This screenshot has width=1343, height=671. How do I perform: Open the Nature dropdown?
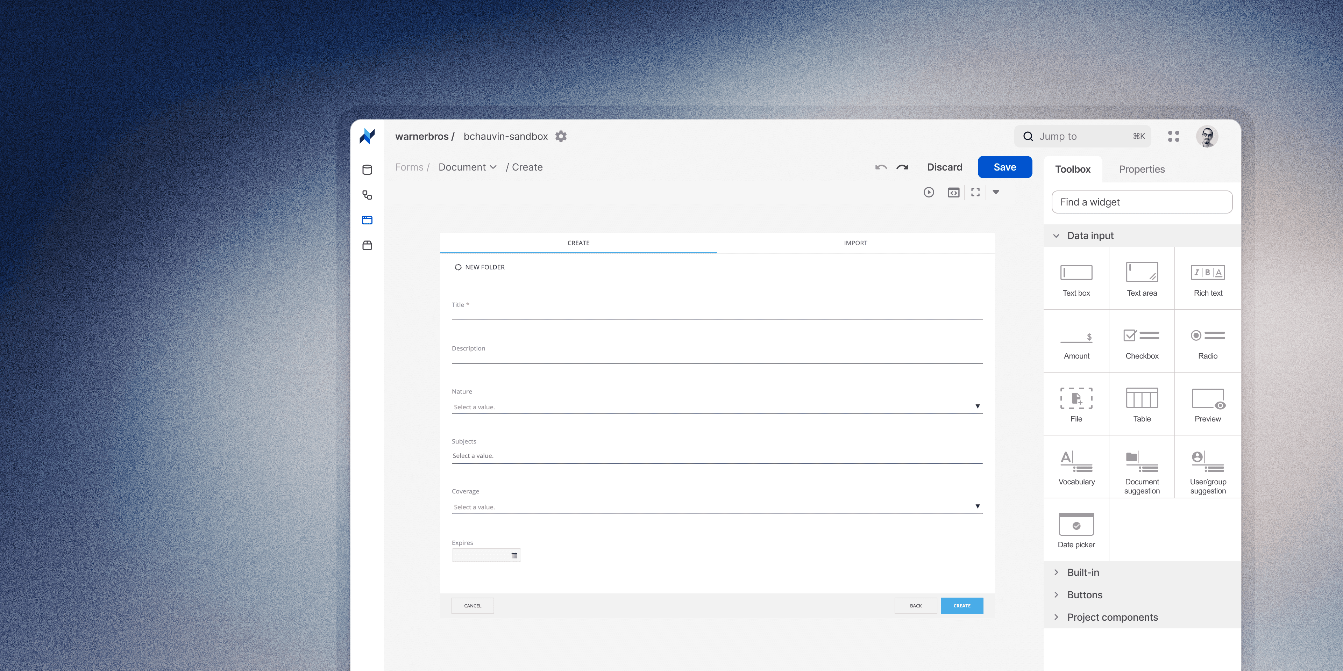(716, 406)
